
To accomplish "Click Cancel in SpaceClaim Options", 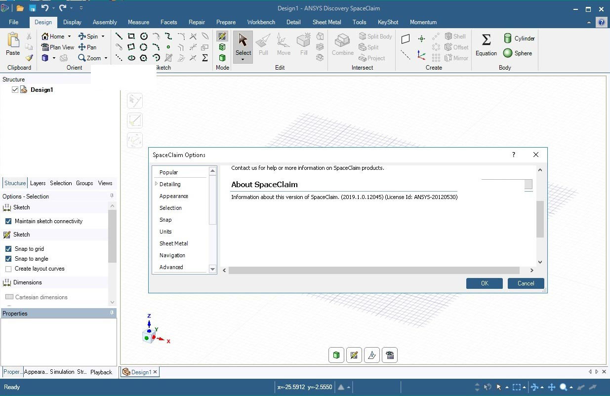I will point(526,283).
